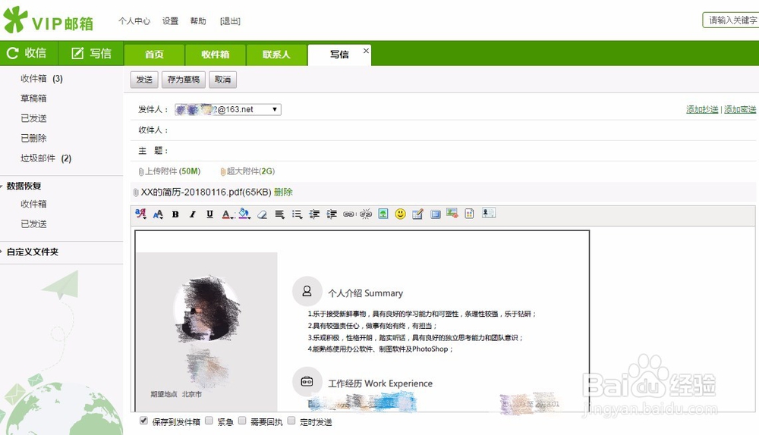Enable the 定时发送 scheduled send checkbox
The image size is (759, 435).
tap(291, 421)
